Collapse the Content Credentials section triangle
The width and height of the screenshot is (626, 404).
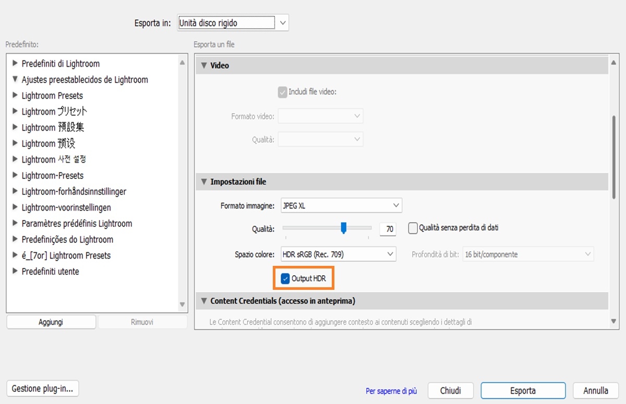tap(203, 301)
